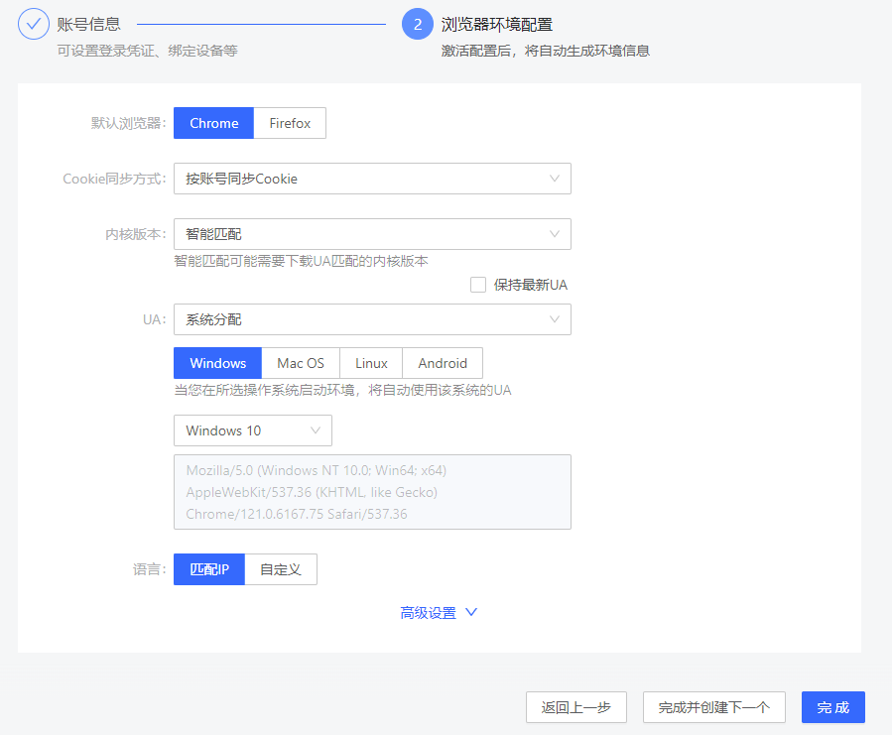Click the chevron beside 高级设置
Screen dimensions: 892x735
tap(471, 613)
